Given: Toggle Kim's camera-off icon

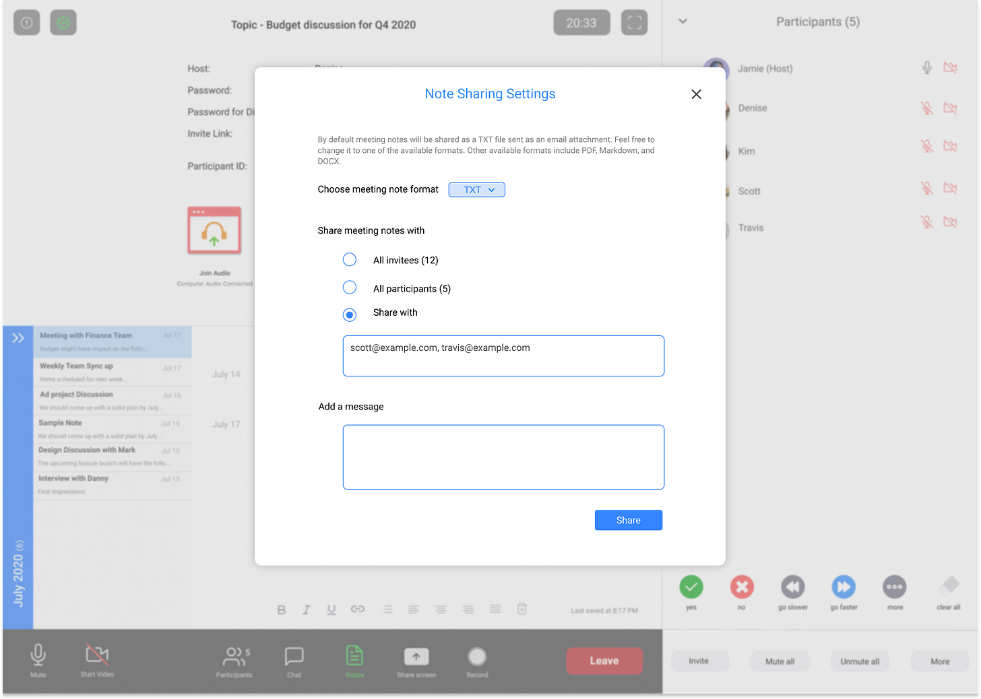Looking at the screenshot, I should point(950,146).
